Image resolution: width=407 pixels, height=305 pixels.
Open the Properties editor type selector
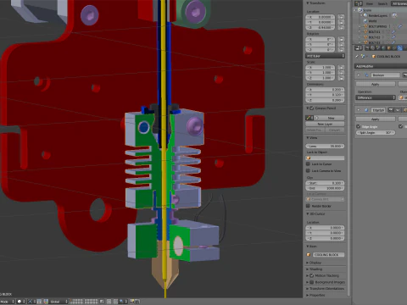[x=359, y=48]
